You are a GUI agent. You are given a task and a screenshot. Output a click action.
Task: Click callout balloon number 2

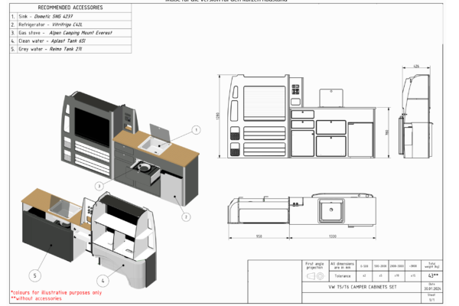click(x=185, y=216)
